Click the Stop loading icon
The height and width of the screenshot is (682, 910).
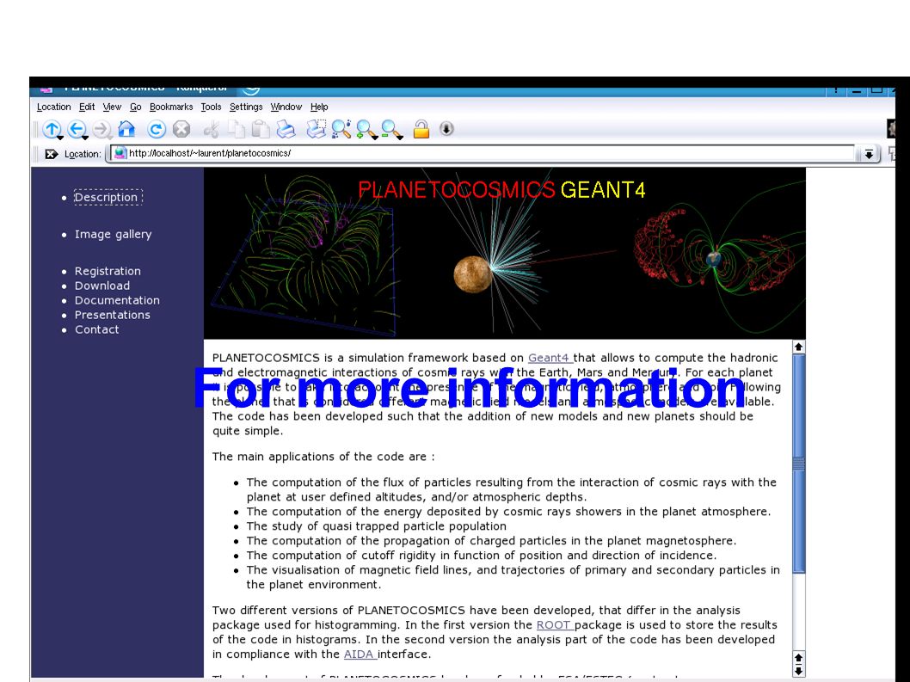(x=181, y=129)
